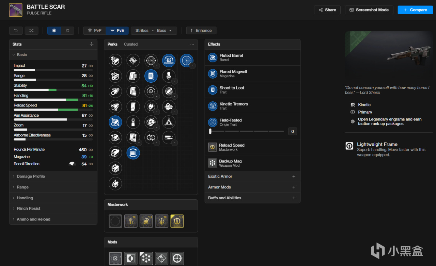
Task: Click the Reload Speed Masterwork row in Effects
Action: click(252, 147)
